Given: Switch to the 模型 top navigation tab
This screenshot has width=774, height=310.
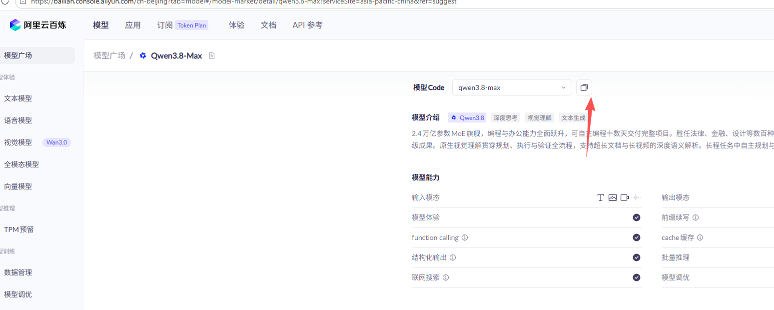Looking at the screenshot, I should click(101, 25).
